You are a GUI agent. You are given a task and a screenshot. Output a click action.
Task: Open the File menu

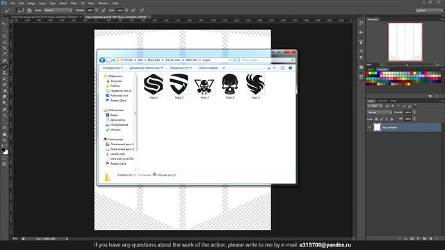[x=13, y=3]
